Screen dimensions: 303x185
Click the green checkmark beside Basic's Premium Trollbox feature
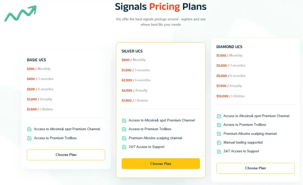pos(29,138)
